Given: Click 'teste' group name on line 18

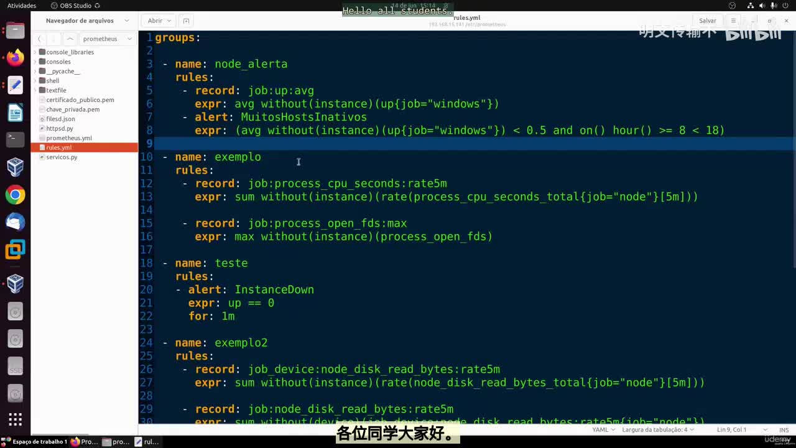Looking at the screenshot, I should click(x=231, y=263).
